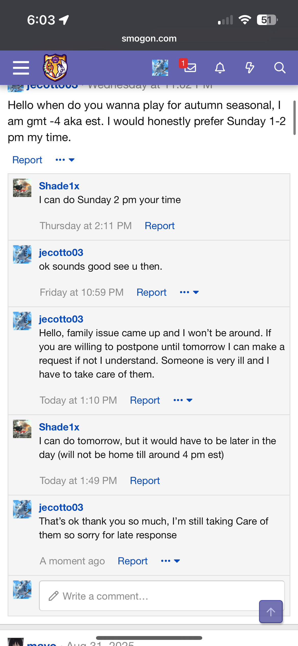Tap the scroll-to-top arrow button
The image size is (298, 646).
[x=271, y=611]
